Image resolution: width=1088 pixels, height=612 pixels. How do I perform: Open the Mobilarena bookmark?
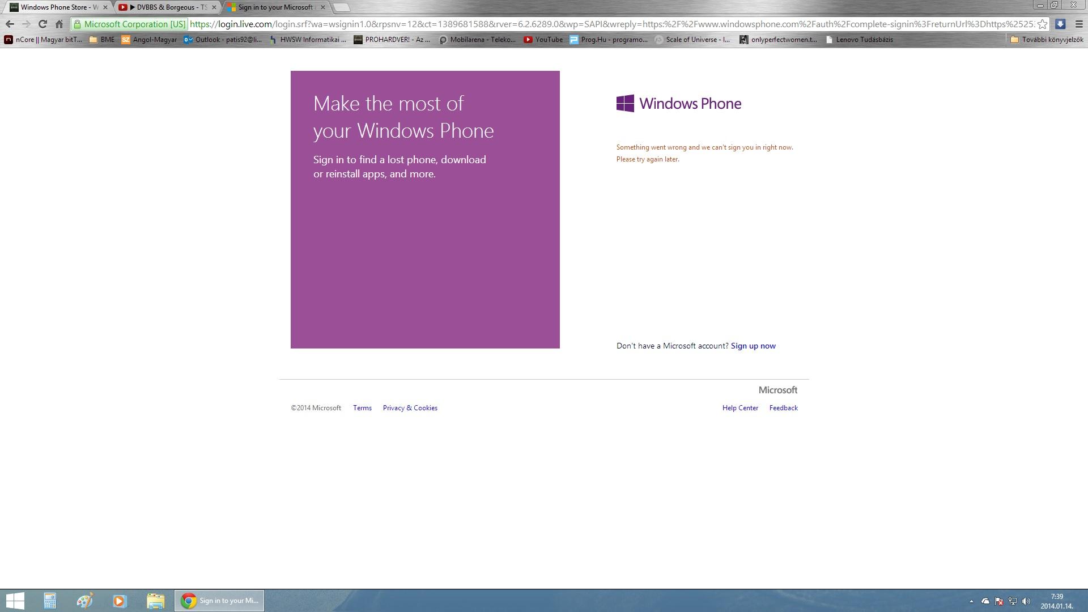477,40
